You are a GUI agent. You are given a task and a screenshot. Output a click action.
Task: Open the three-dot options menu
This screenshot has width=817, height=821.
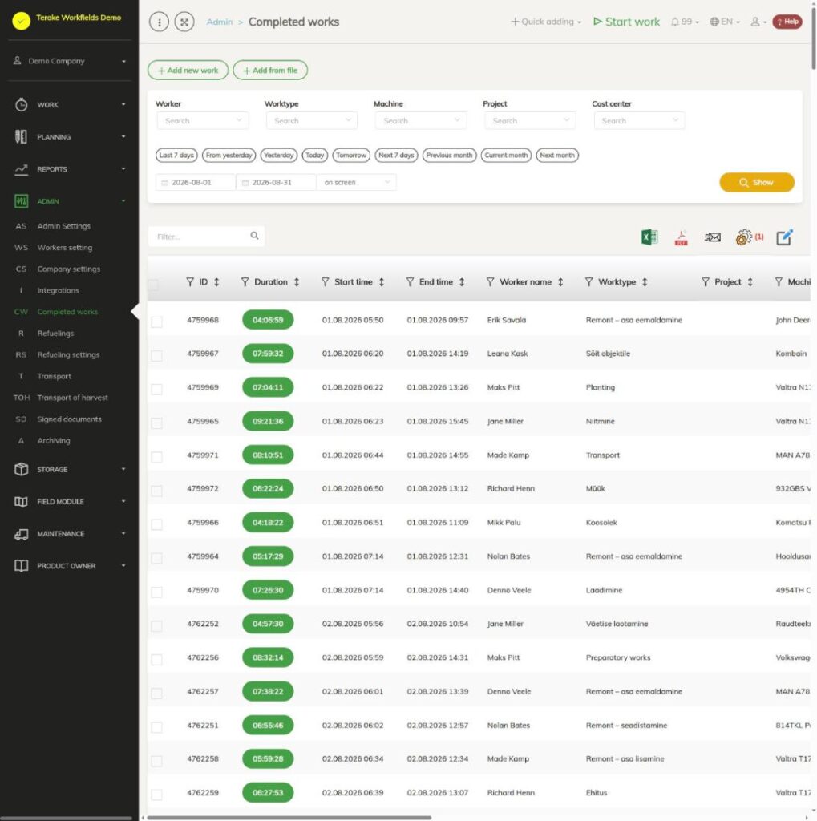pyautogui.click(x=160, y=22)
